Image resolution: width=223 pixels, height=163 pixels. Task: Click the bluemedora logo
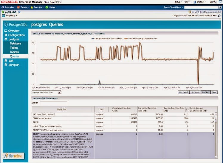coord(13,156)
